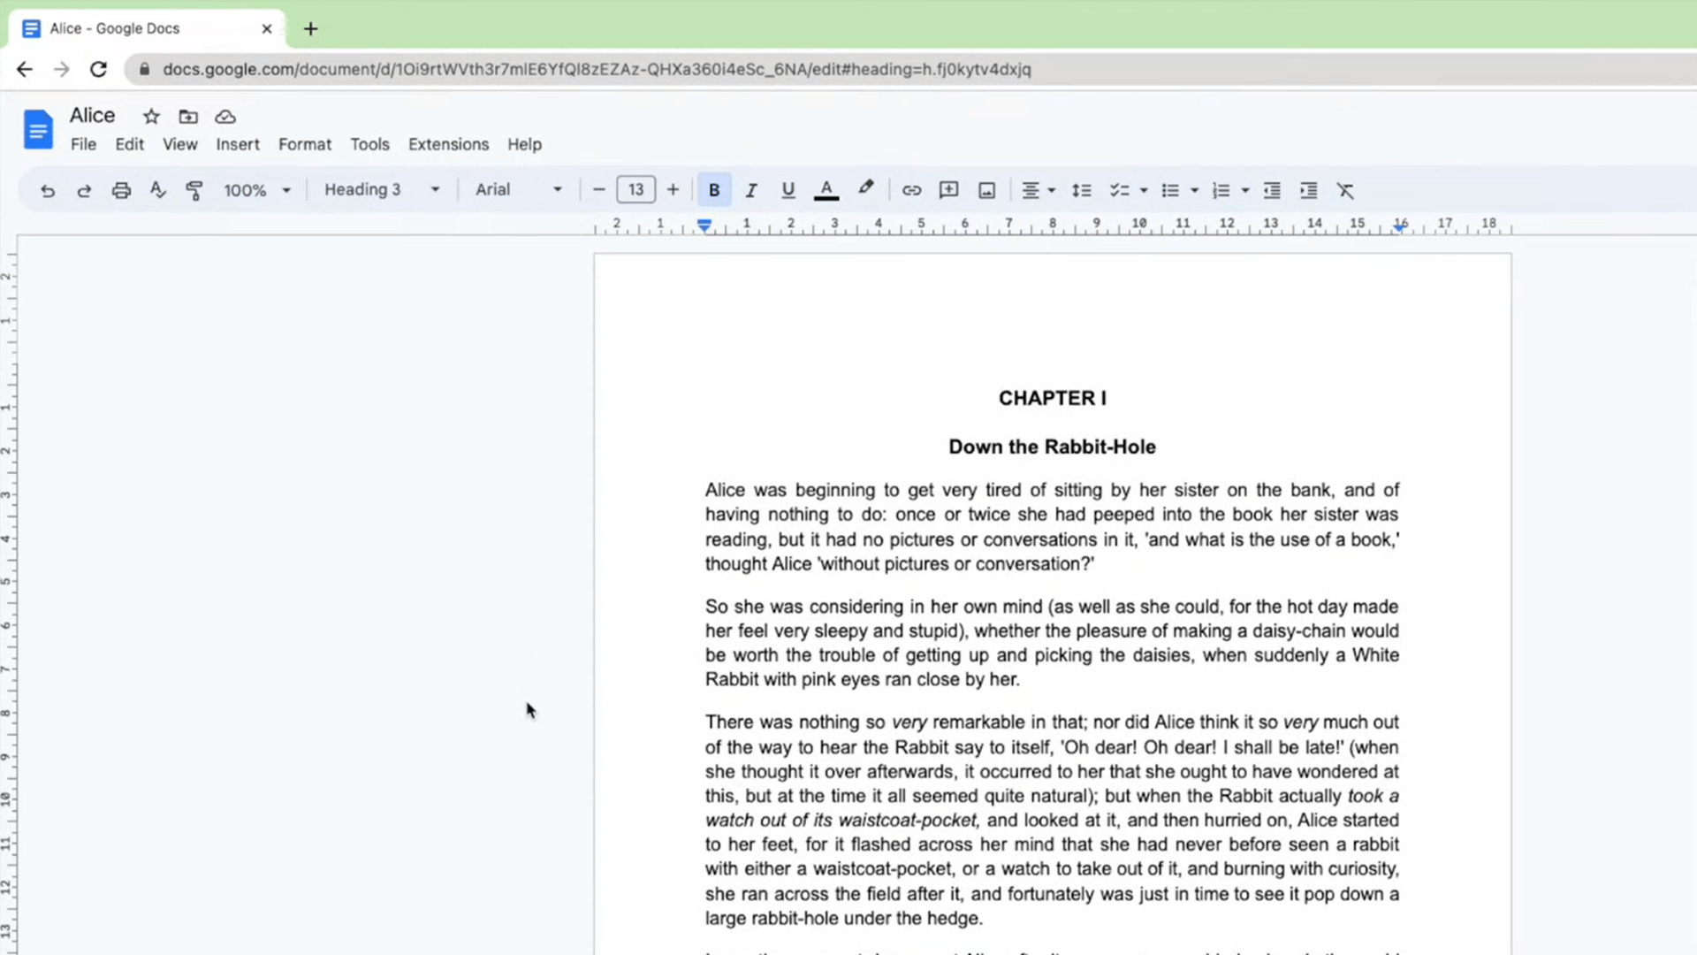Insert a link with chain icon
The height and width of the screenshot is (955, 1697).
[911, 190]
